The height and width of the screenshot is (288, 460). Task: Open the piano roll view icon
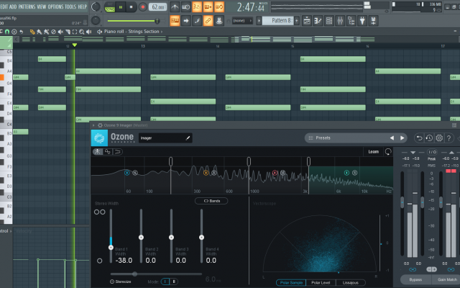(x=318, y=21)
